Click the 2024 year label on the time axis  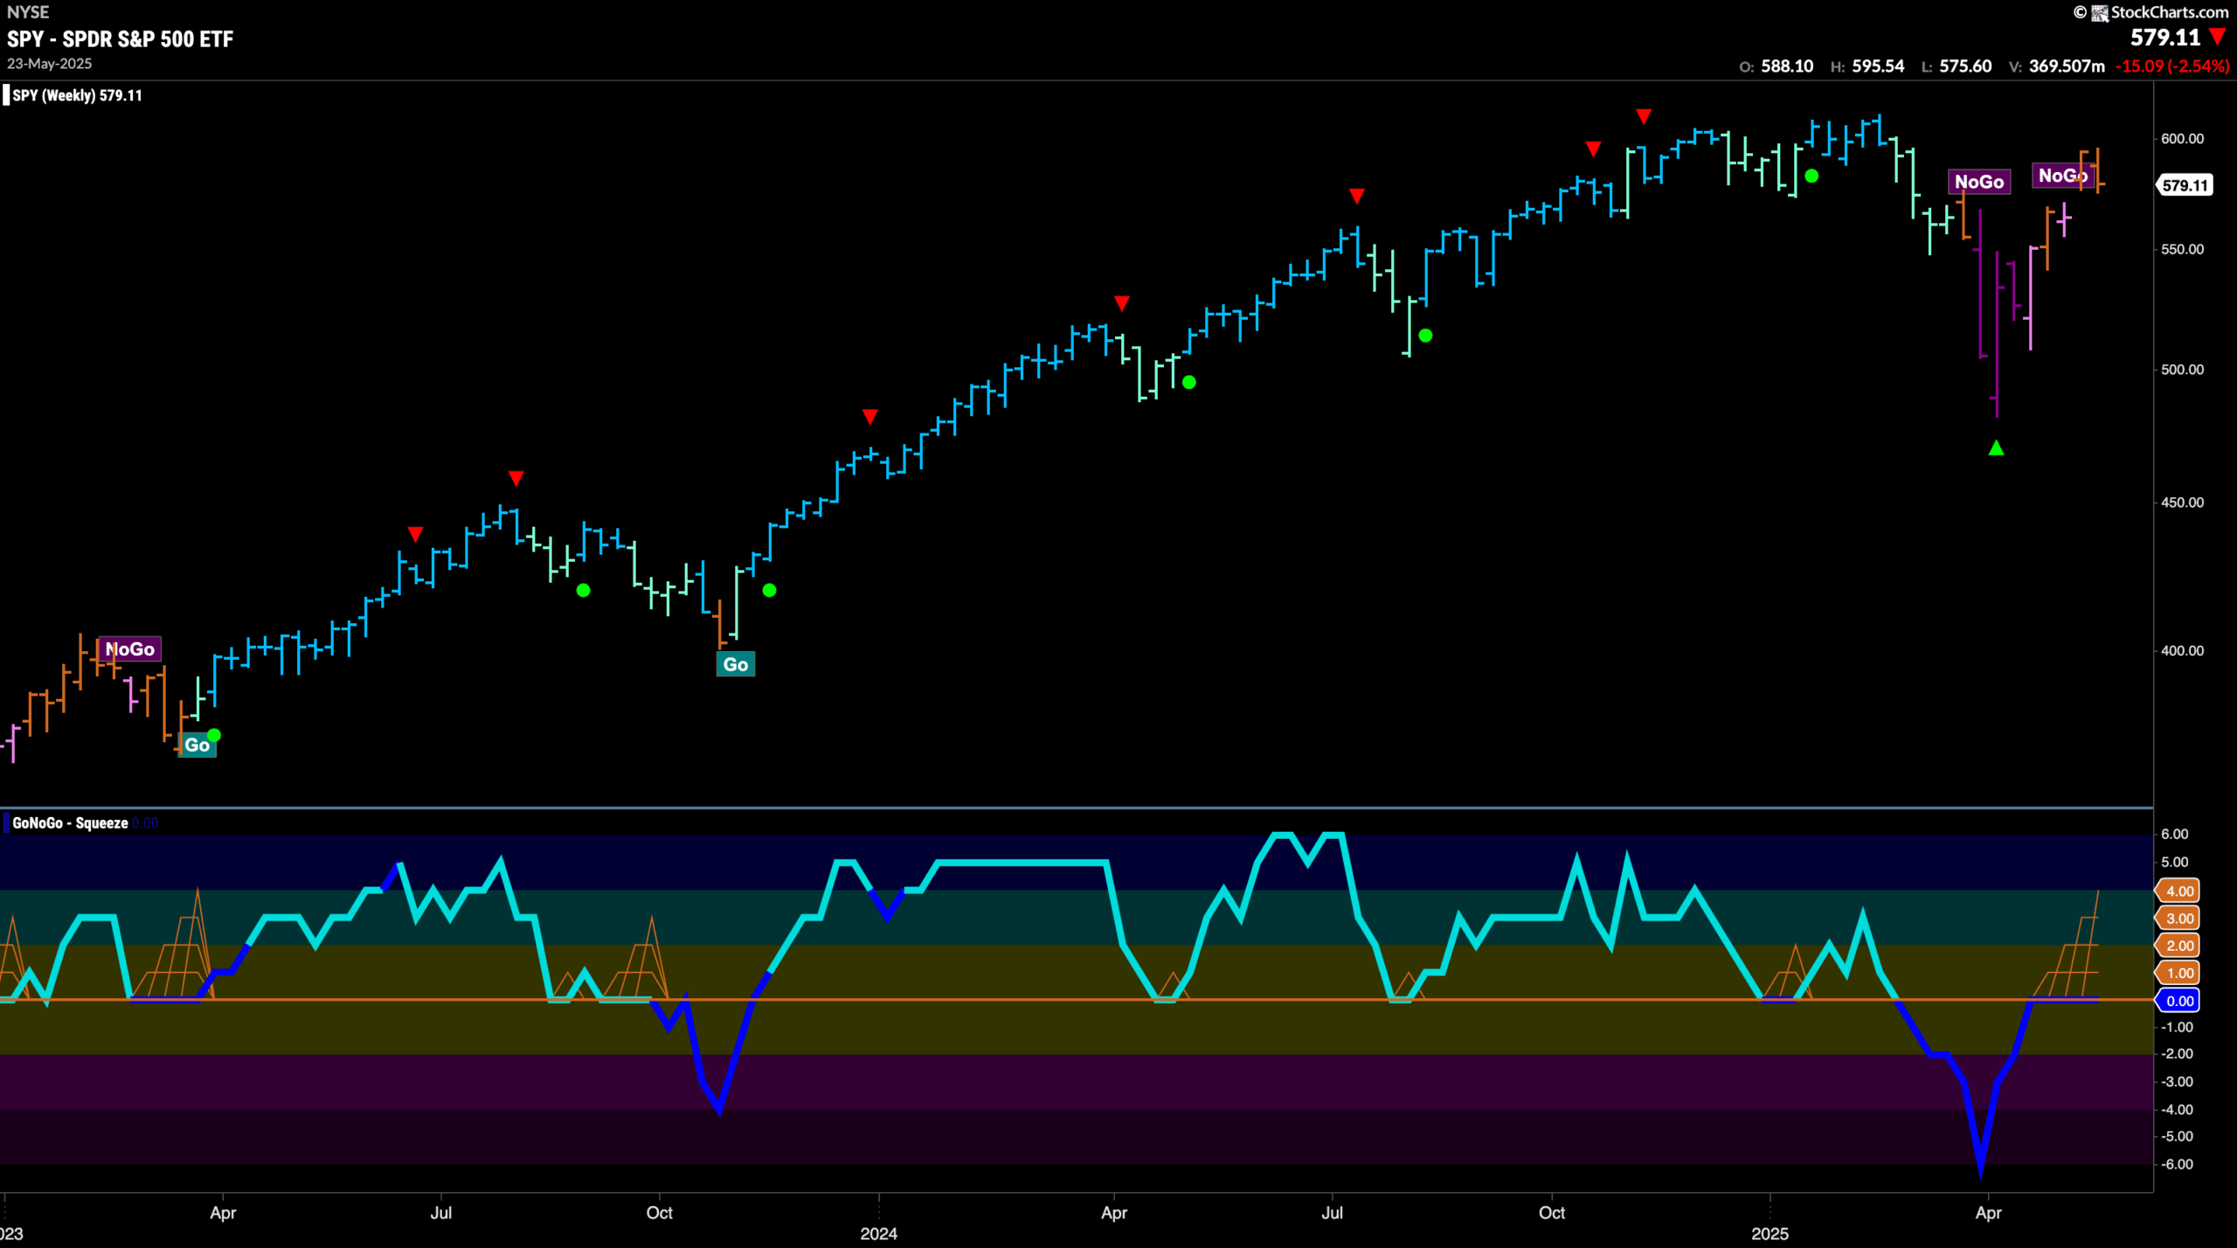878,1234
